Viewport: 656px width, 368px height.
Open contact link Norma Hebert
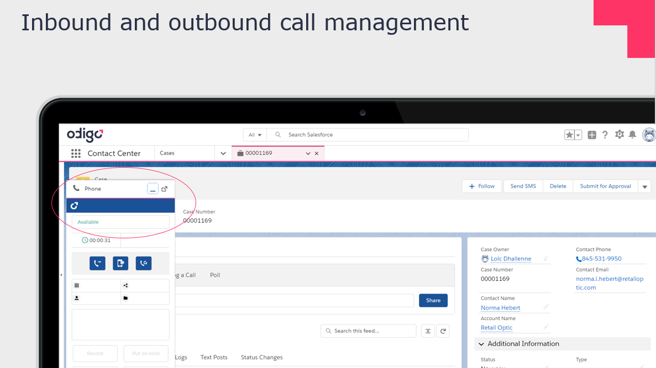[500, 307]
